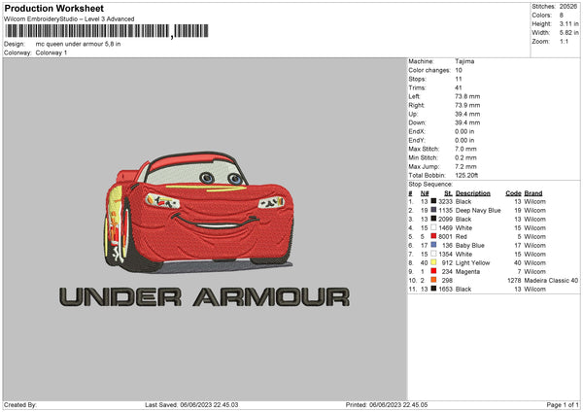Select the Colors value 8
The height and width of the screenshot is (412, 583).
click(562, 16)
